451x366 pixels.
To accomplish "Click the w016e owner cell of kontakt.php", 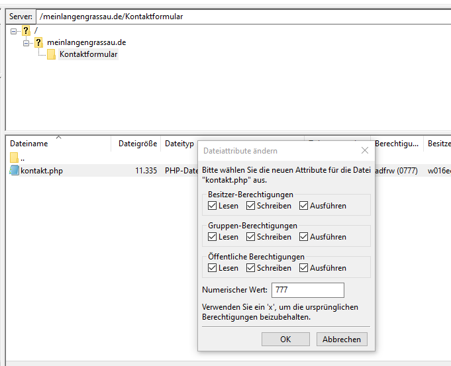I will pyautogui.click(x=439, y=171).
